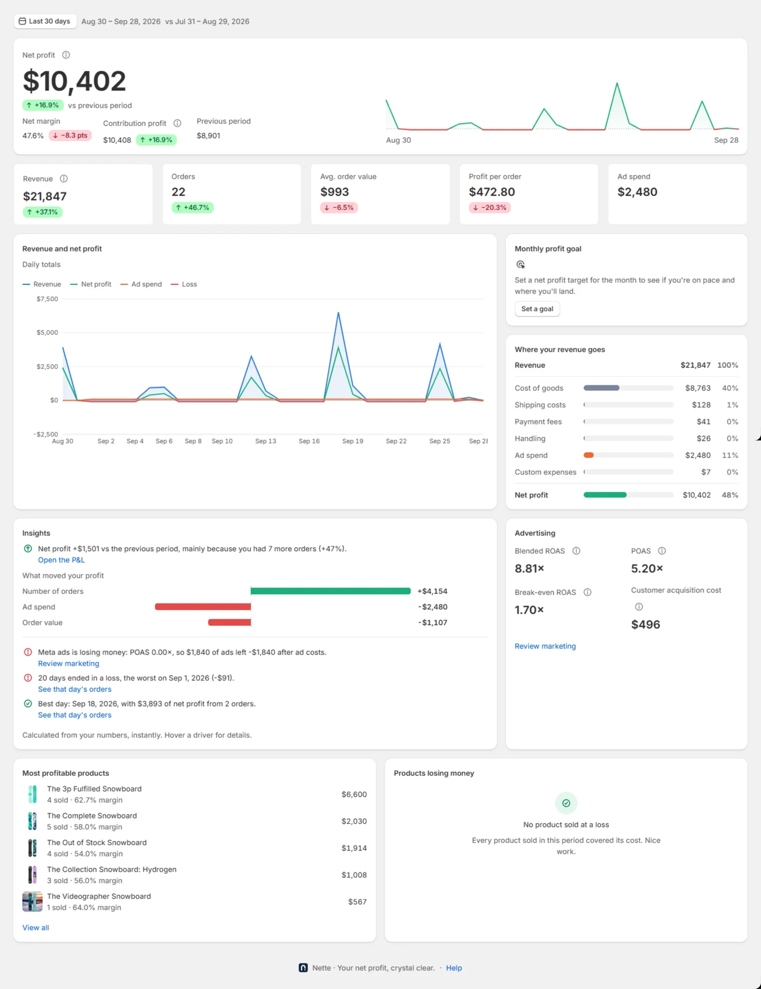Open Review marketing under Meta ads insight
Image resolution: width=761 pixels, height=989 pixels.
tap(69, 663)
